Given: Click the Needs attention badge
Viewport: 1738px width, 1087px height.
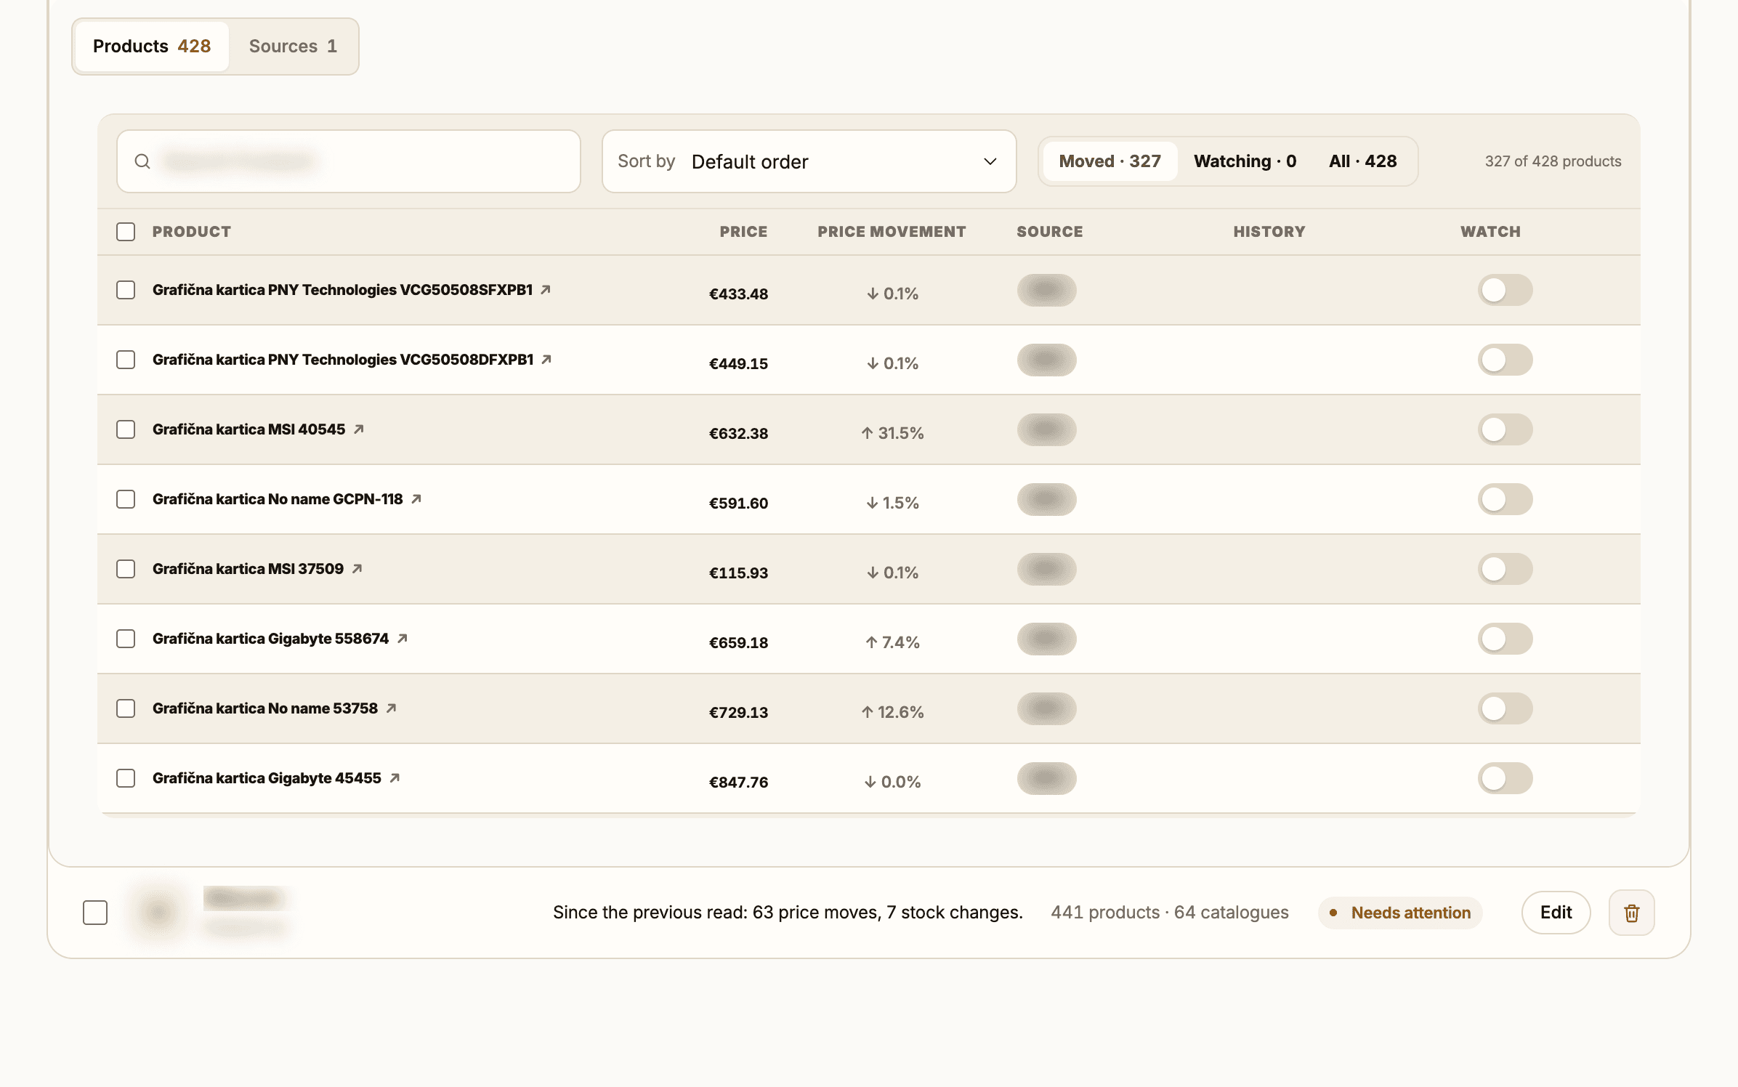Looking at the screenshot, I should click(x=1400, y=913).
